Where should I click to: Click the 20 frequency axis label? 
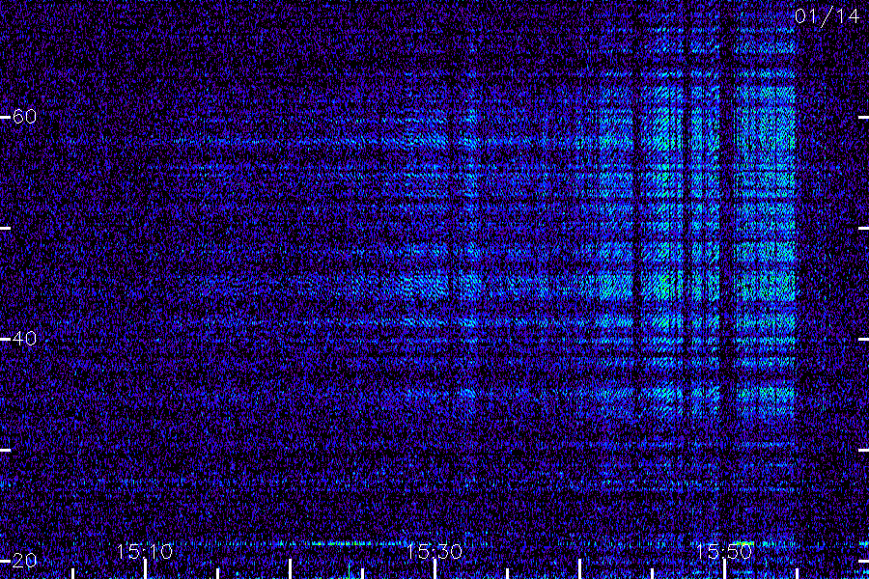[24, 560]
